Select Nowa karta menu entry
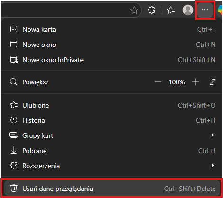Viewport: 223px width, 198px height. pyautogui.click(x=111, y=29)
